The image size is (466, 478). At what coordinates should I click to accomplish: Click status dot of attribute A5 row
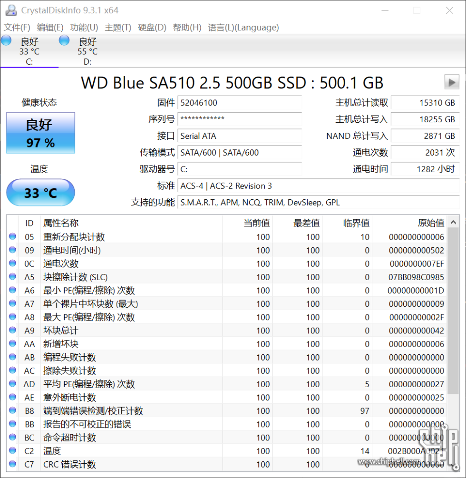(x=12, y=276)
